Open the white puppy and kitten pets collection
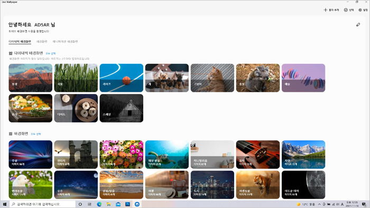 tap(31, 185)
